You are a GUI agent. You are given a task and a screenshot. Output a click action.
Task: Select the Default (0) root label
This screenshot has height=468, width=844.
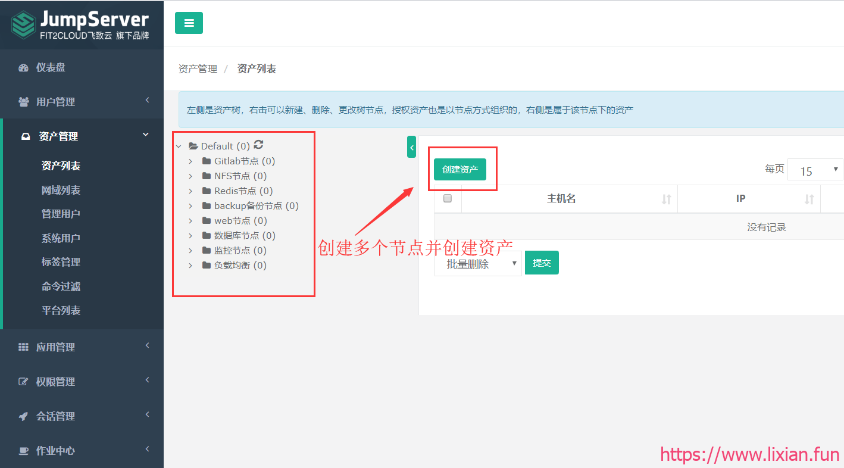[226, 146]
